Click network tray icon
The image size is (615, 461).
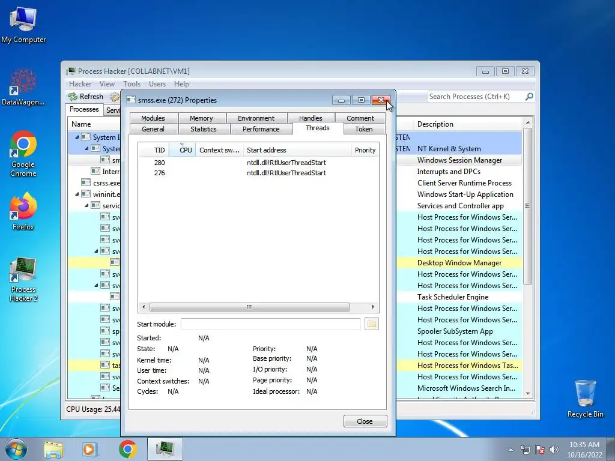point(525,450)
